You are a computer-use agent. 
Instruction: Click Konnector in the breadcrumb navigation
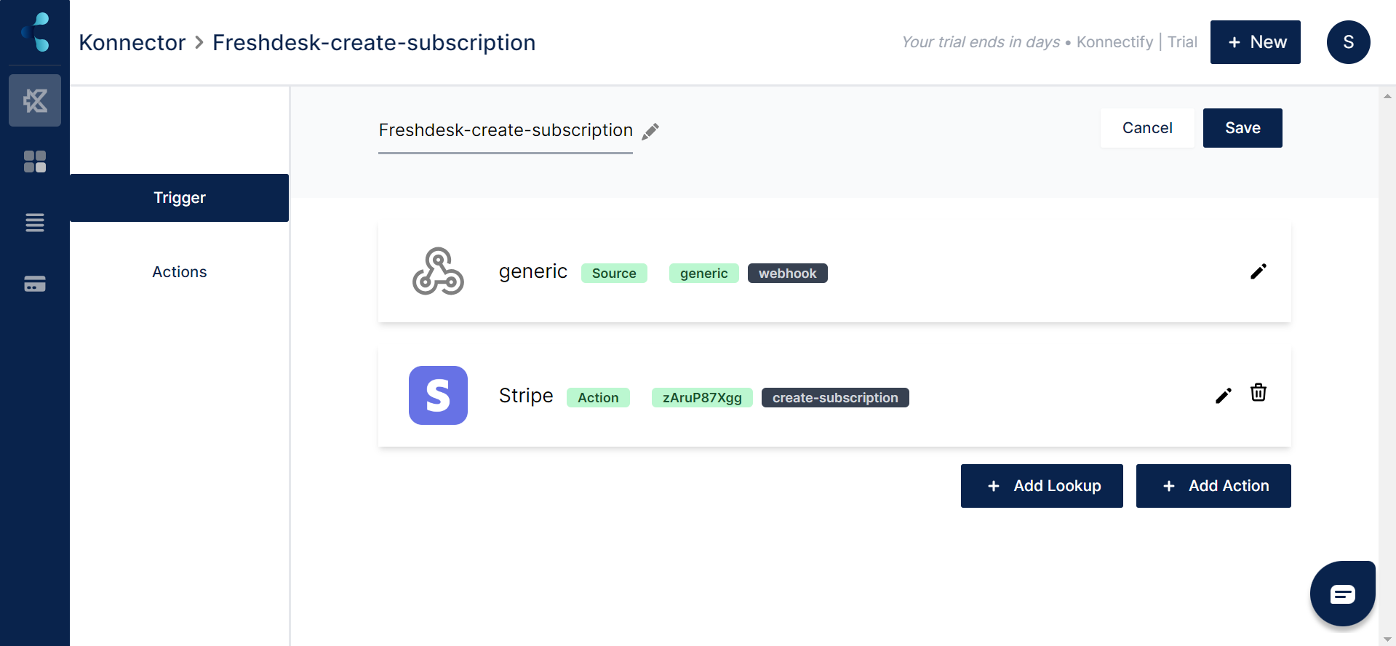tap(132, 42)
